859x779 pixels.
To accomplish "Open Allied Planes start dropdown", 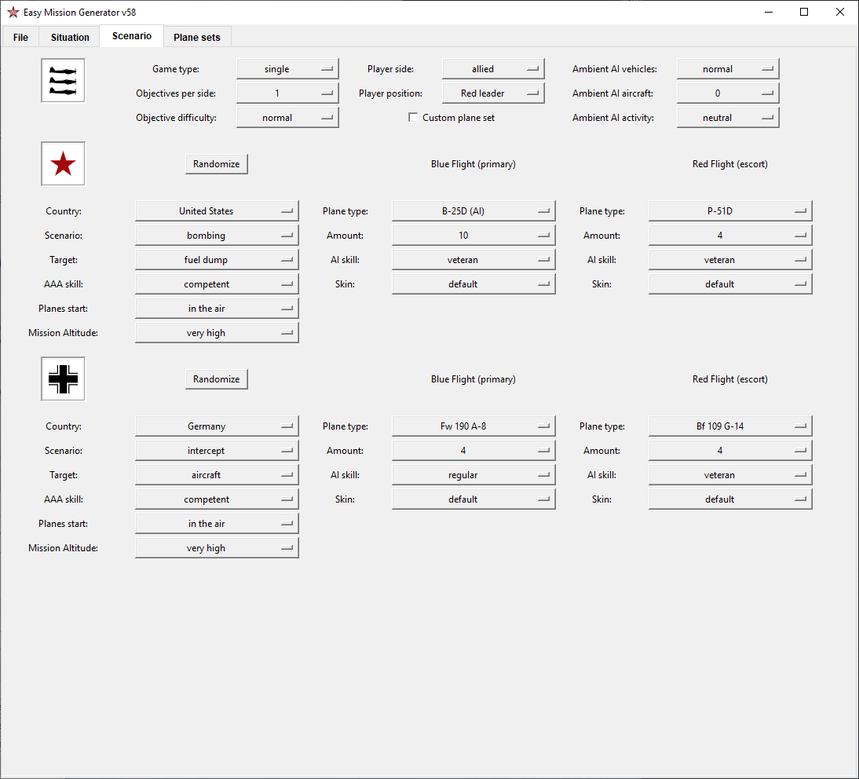I will [x=217, y=309].
